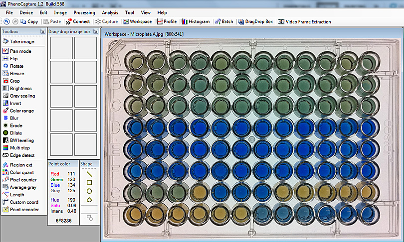The width and height of the screenshot is (404, 242).
Task: Click the Rotate tool in Toolbox
Action: 16,66
